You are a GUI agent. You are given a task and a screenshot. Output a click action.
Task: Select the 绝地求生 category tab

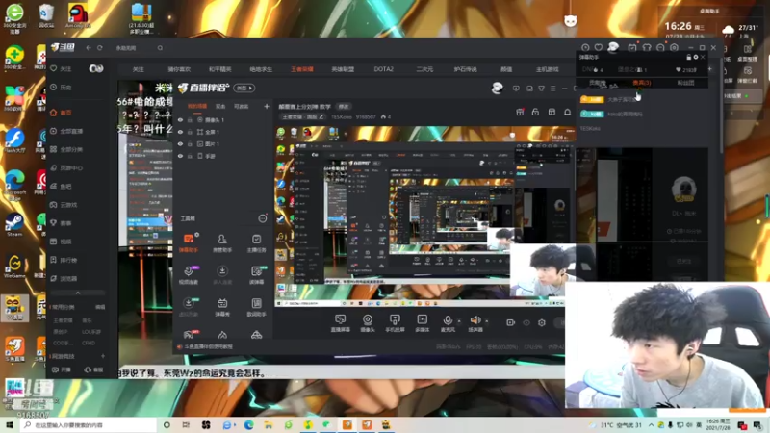click(261, 69)
